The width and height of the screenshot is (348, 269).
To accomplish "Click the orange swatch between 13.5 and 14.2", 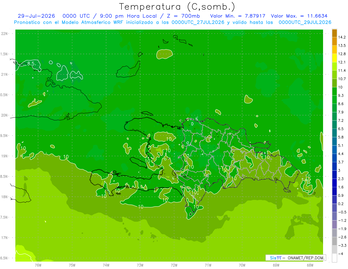I will 334,41.
